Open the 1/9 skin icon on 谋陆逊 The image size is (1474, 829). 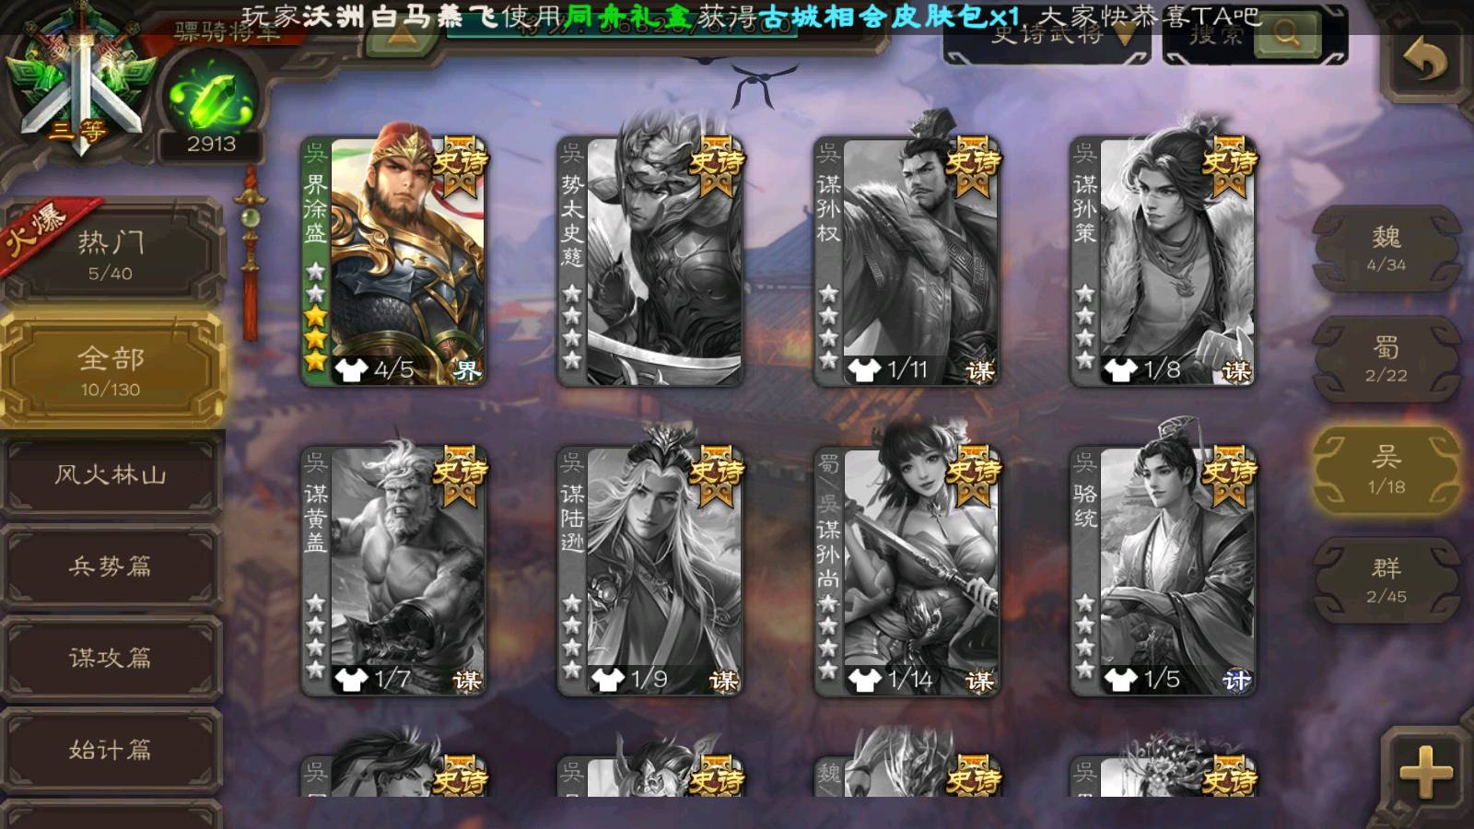click(x=607, y=679)
